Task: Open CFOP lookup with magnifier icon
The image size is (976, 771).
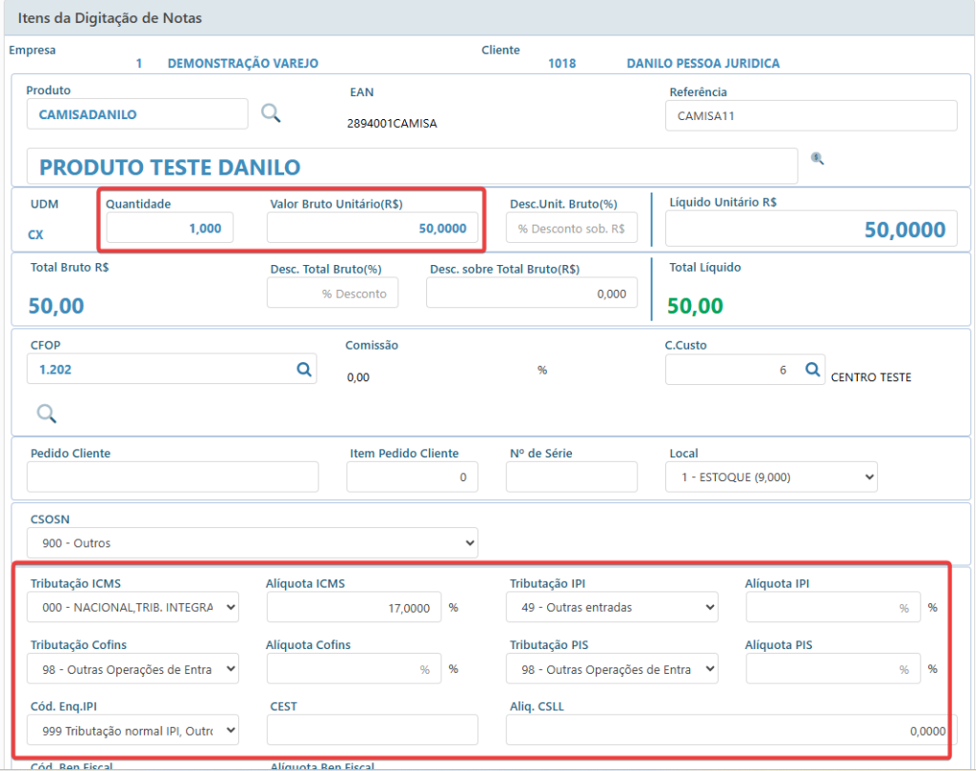Action: pos(304,369)
